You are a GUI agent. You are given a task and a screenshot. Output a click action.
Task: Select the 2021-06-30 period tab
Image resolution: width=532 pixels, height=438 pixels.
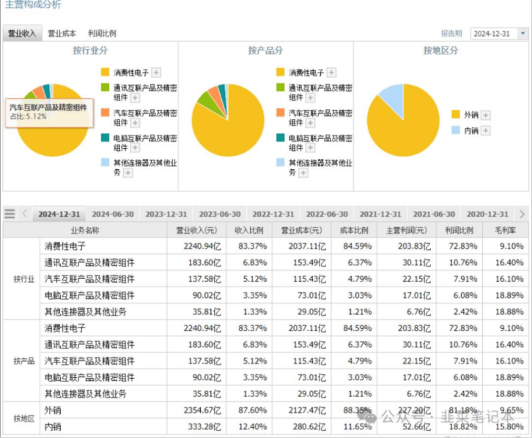click(434, 214)
